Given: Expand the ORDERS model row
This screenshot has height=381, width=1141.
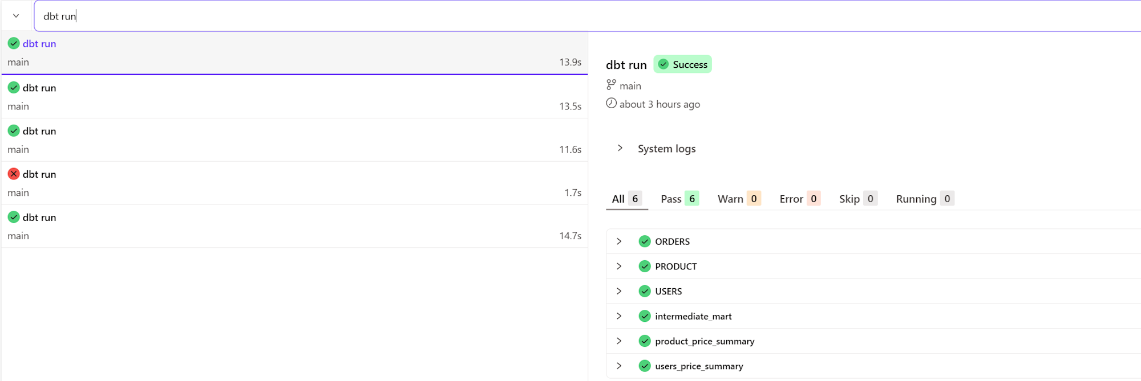Looking at the screenshot, I should 619,241.
